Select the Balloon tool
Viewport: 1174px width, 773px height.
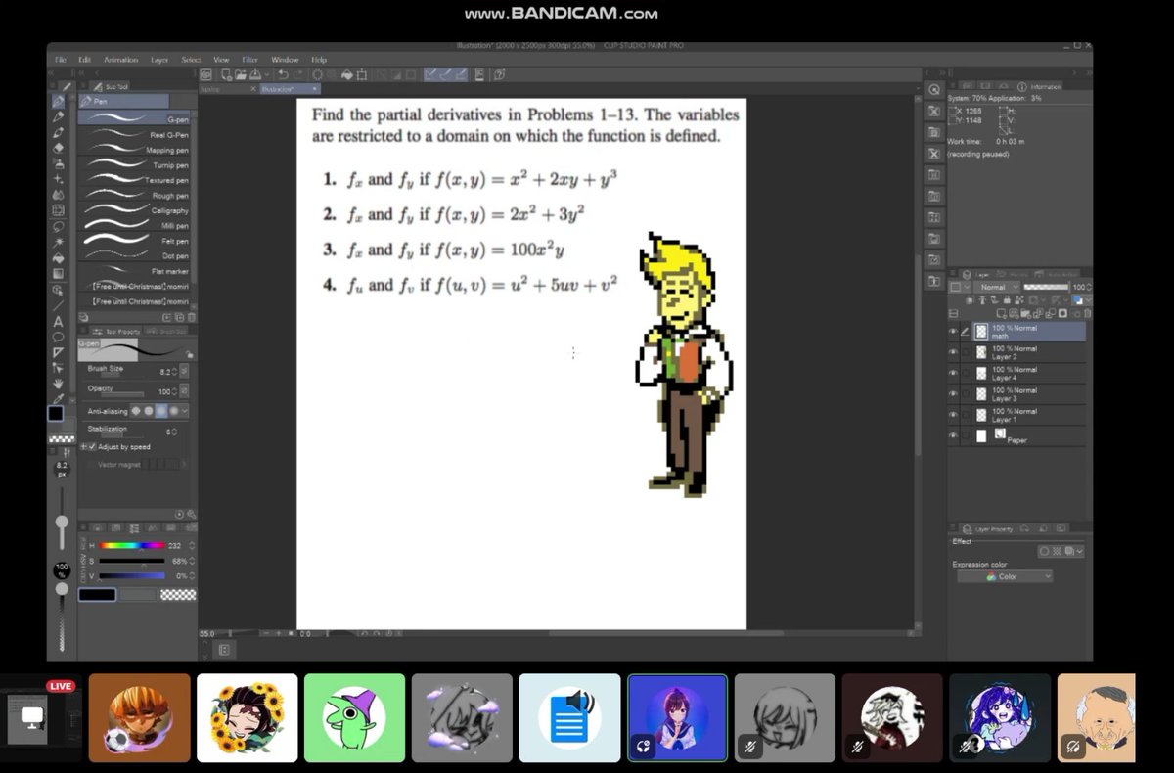pyautogui.click(x=59, y=337)
